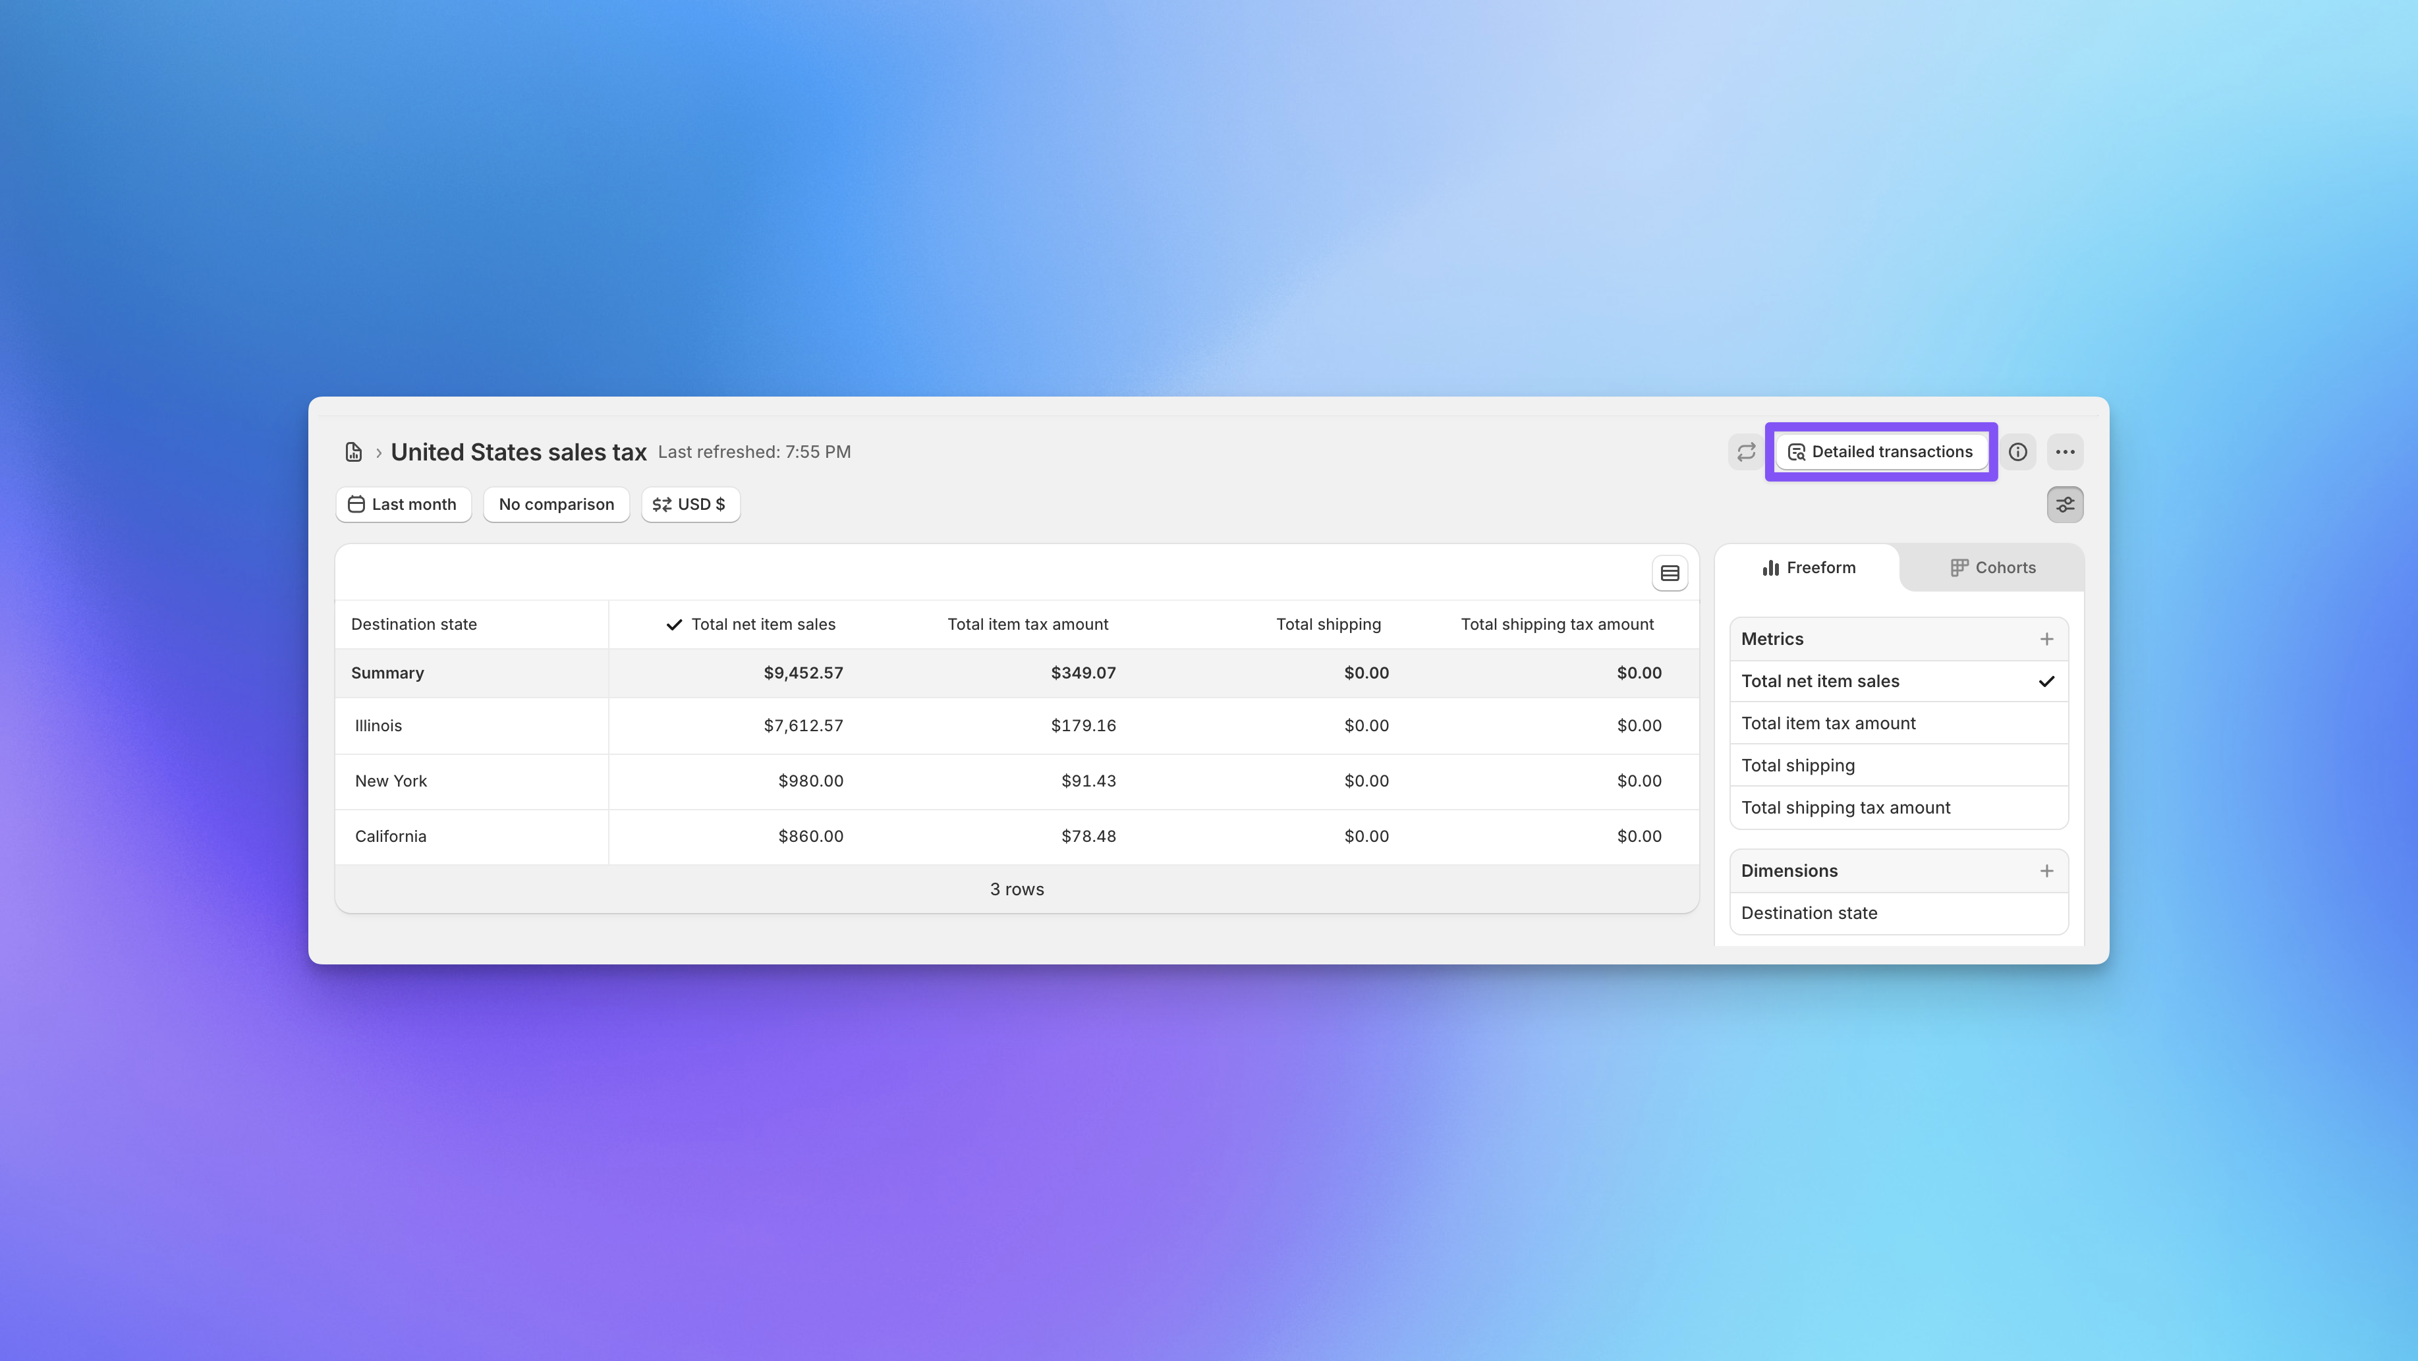This screenshot has height=1361, width=2418.
Task: Click the plus icon to add a metric
Action: 2047,638
